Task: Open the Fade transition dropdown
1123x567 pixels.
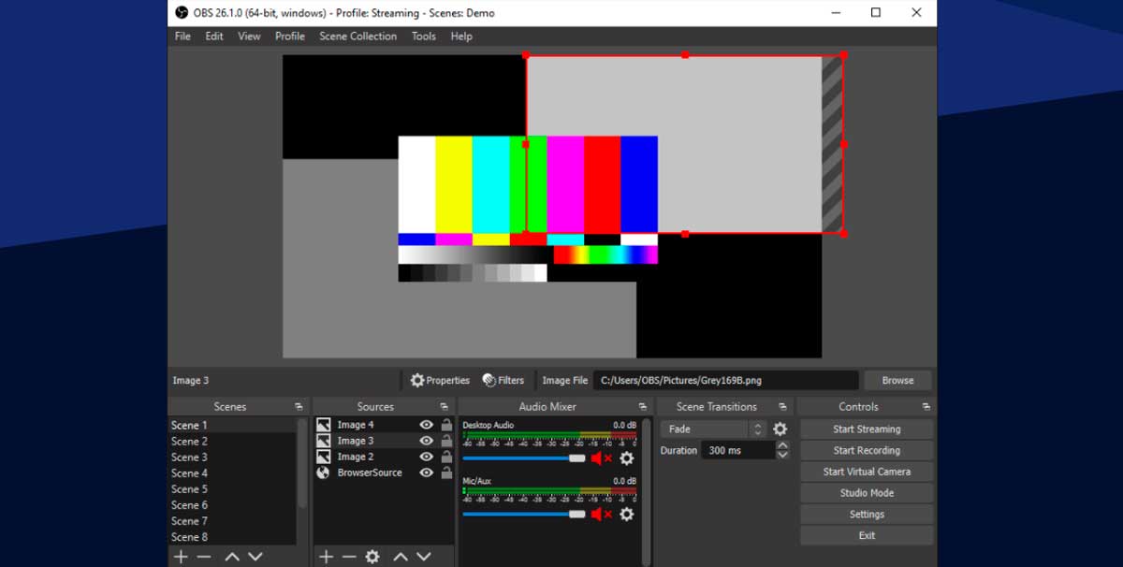Action: tap(713, 429)
